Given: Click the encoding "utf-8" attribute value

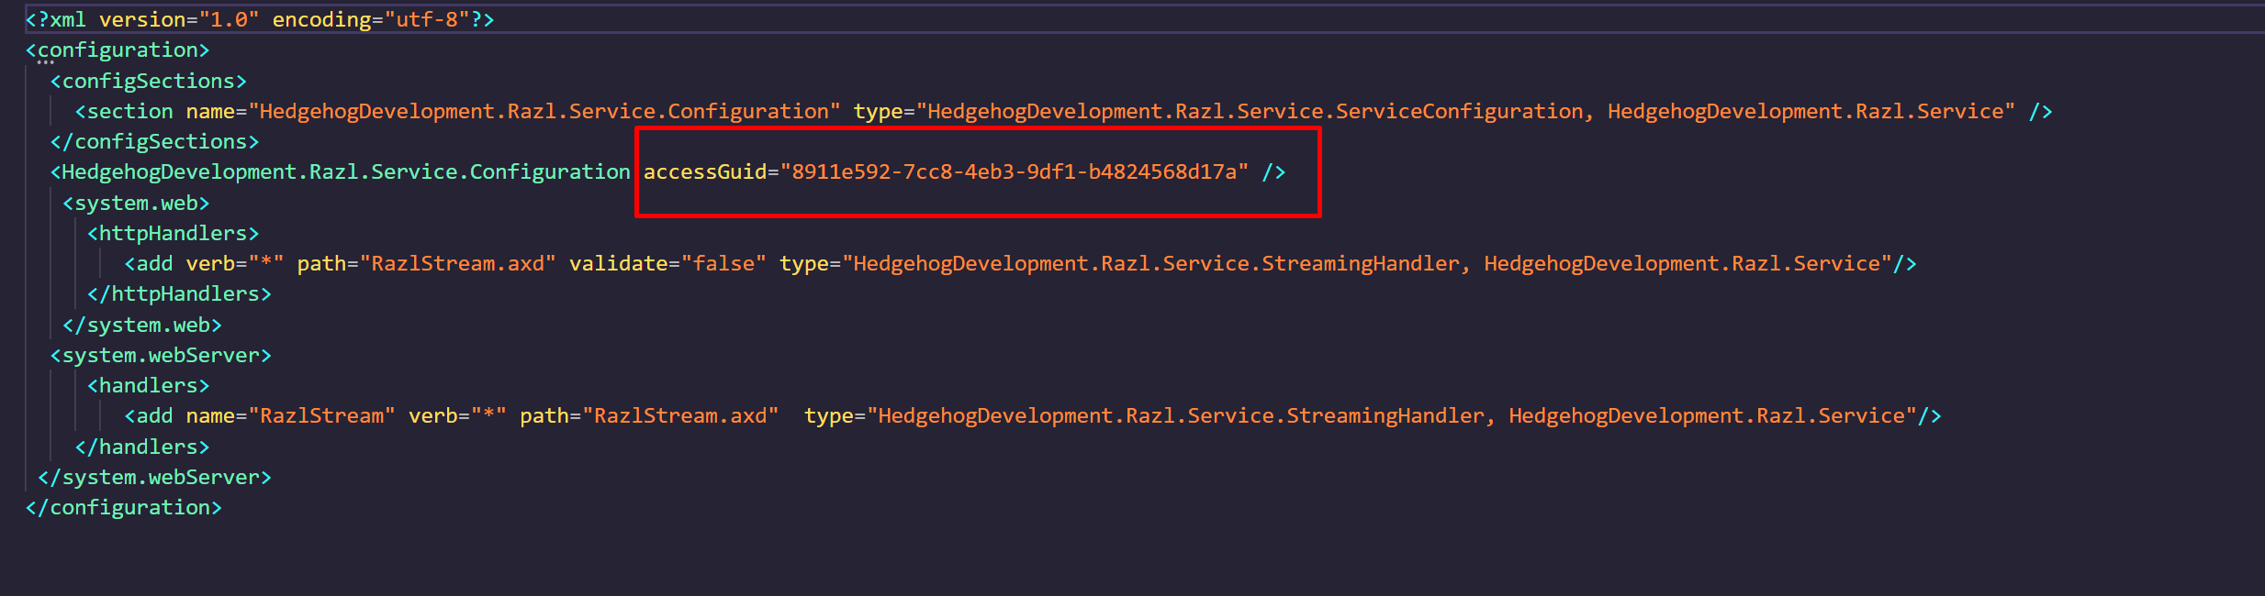Looking at the screenshot, I should [x=426, y=19].
